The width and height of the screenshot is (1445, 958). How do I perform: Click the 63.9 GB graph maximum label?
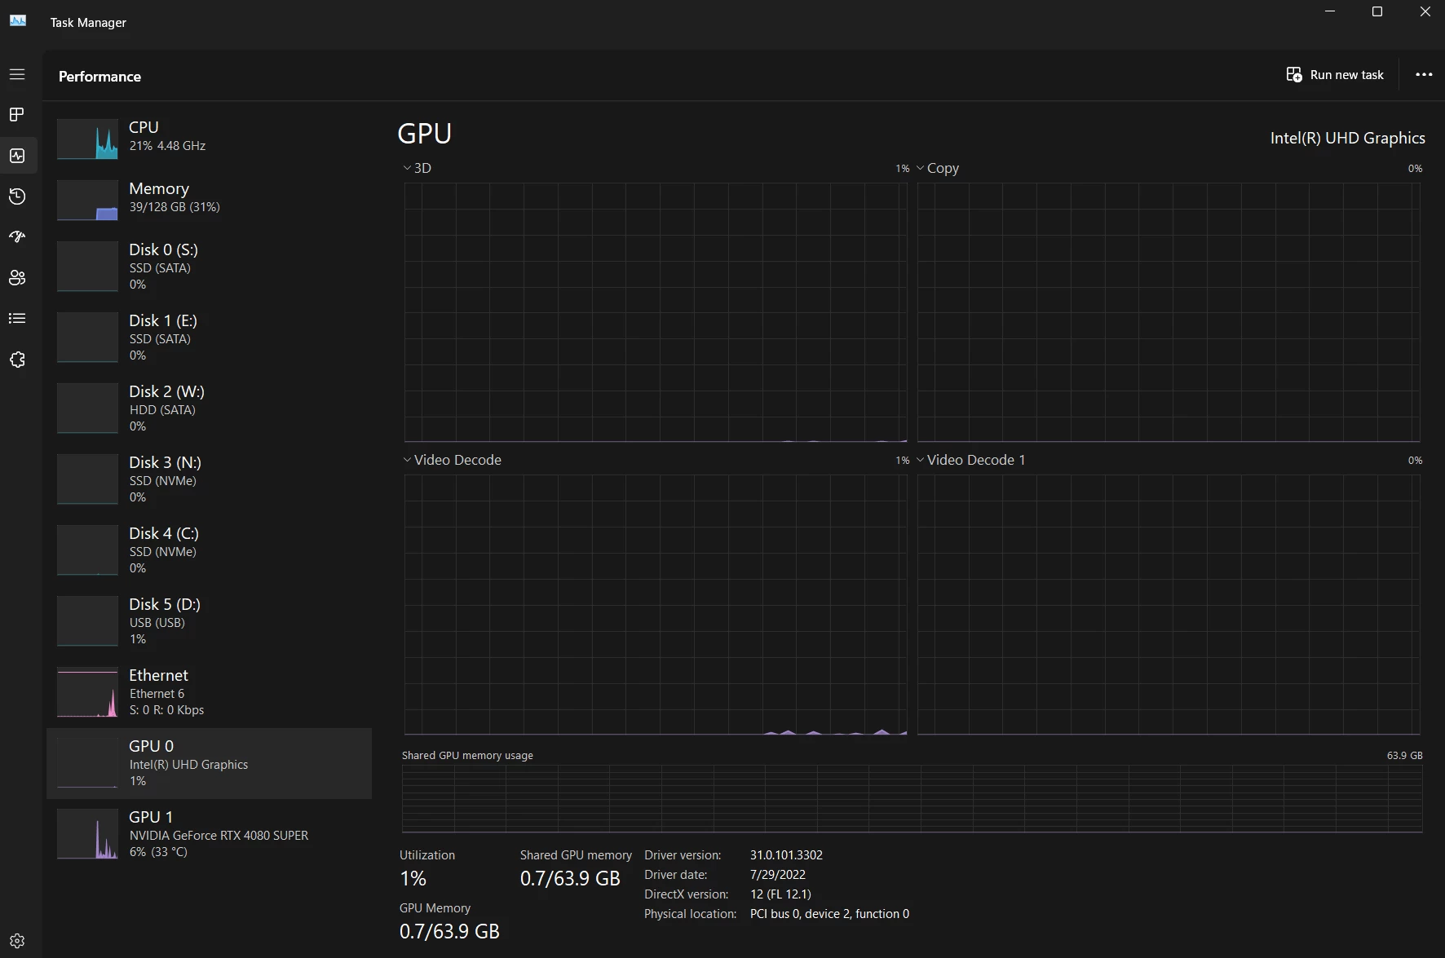[x=1404, y=756]
